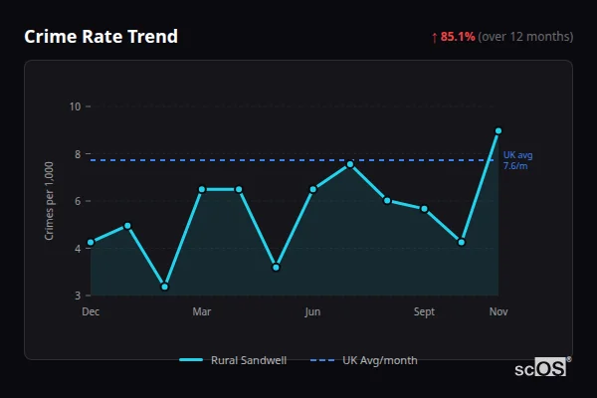This screenshot has width=597, height=398.
Task: Click the Mar axis label
Action: (202, 311)
